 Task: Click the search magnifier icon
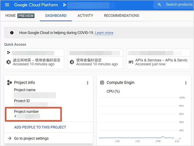click(159, 5)
